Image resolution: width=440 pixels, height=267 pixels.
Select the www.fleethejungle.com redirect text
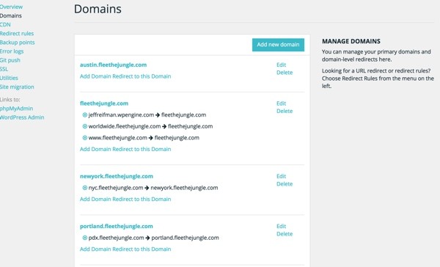[144, 138]
